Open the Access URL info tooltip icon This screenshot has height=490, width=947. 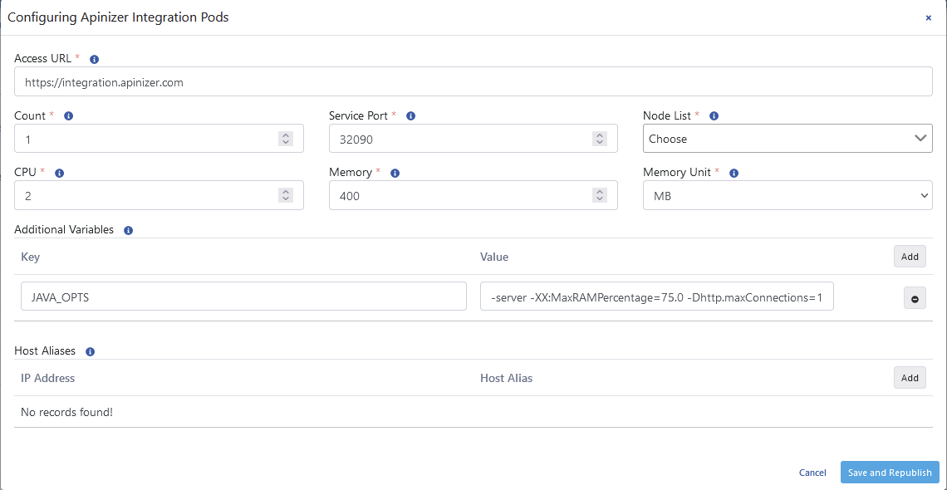point(94,58)
